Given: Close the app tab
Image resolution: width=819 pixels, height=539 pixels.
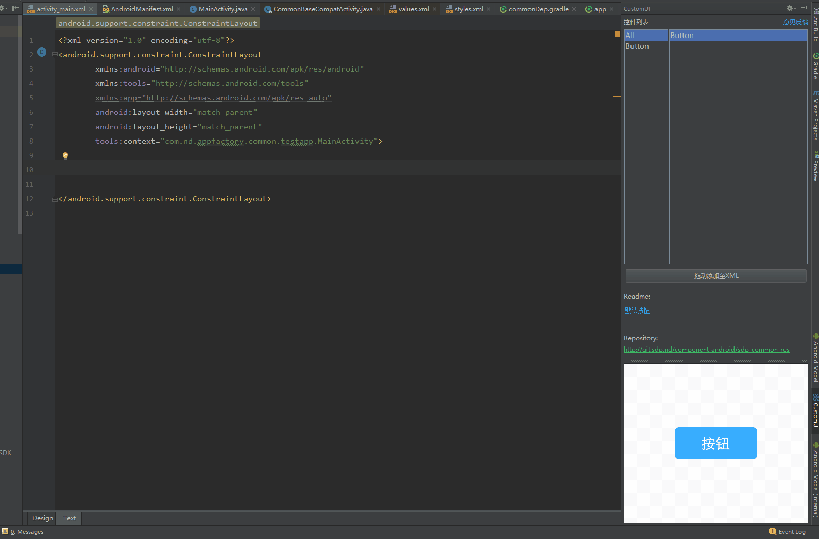Looking at the screenshot, I should (x=612, y=9).
